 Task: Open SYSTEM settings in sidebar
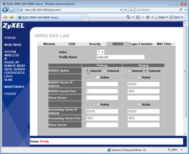[10, 52]
